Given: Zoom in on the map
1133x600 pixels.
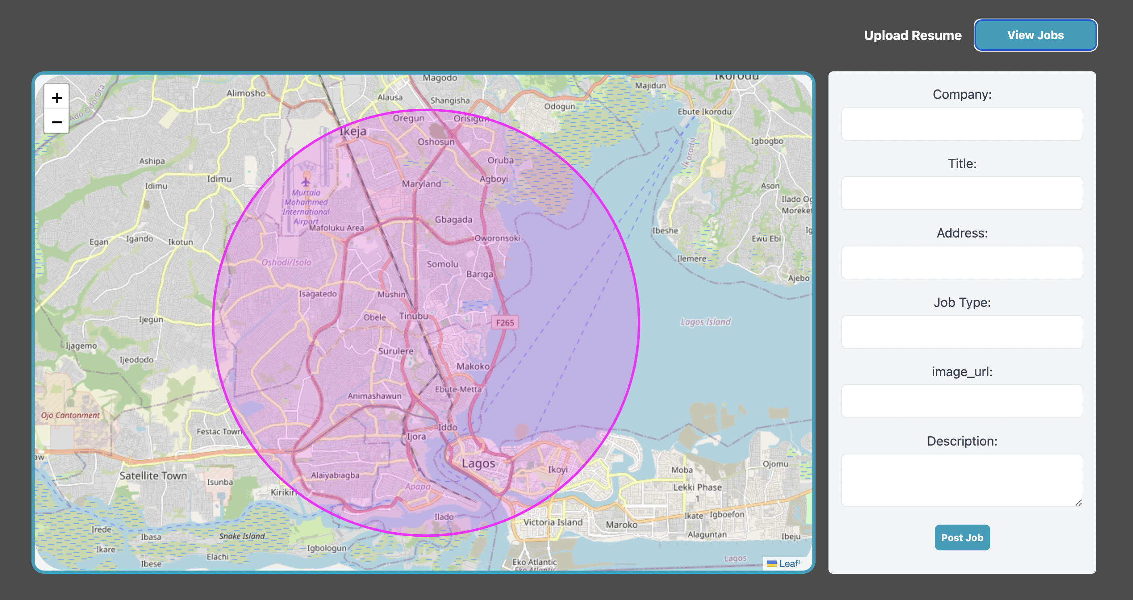Looking at the screenshot, I should click(57, 98).
